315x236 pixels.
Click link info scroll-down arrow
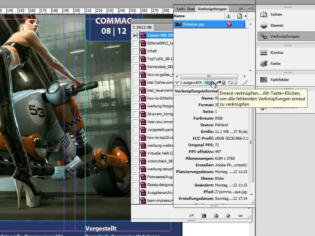(252, 195)
